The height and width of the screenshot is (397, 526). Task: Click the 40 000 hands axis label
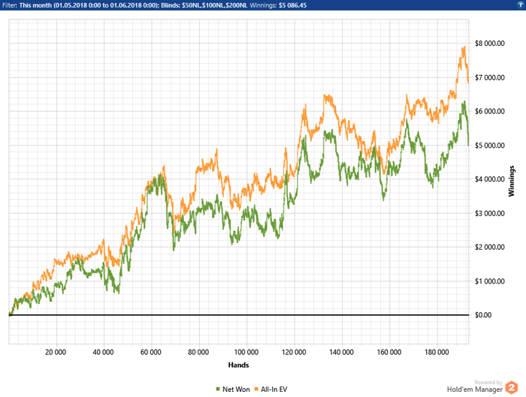click(104, 352)
